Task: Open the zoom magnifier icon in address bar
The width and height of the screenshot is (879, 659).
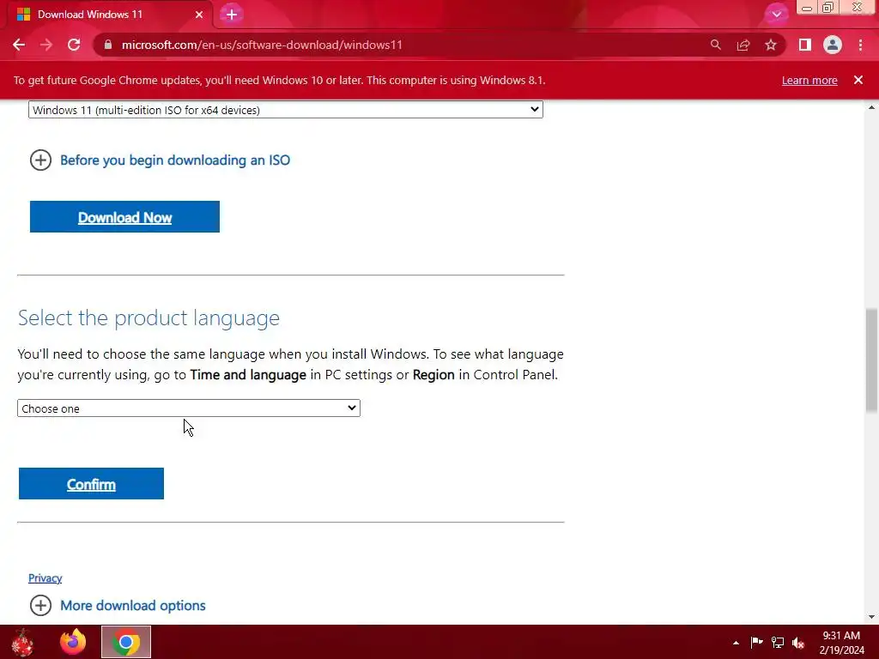Action: [715, 45]
